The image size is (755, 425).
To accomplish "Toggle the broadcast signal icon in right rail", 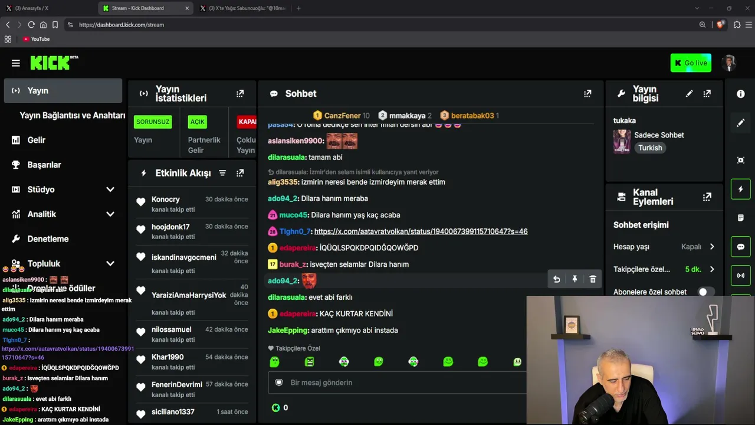I will 741,276.
